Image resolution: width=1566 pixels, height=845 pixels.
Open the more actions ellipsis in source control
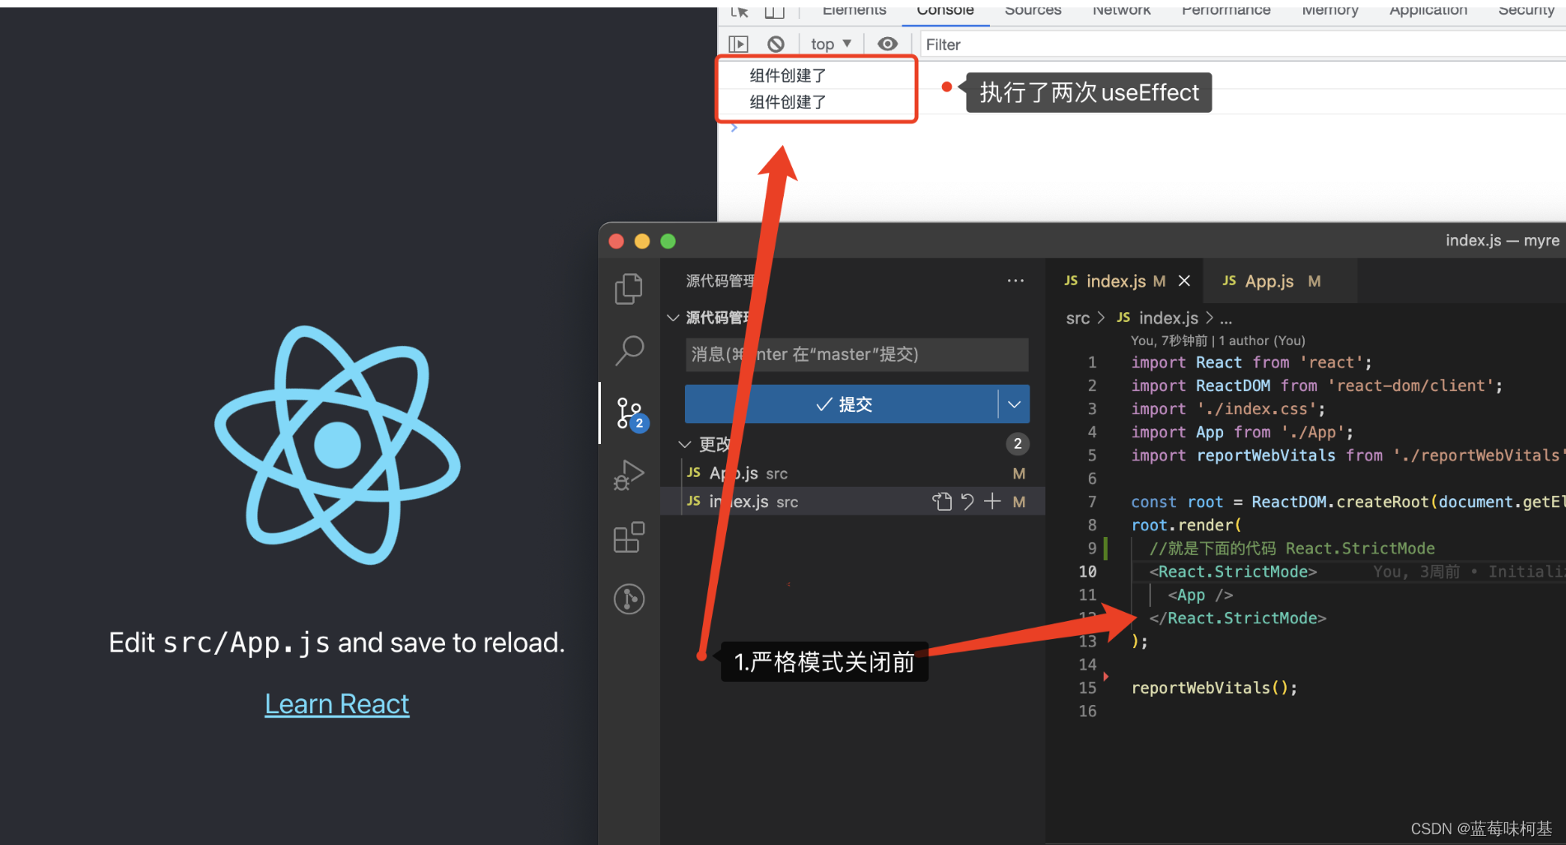tap(1015, 281)
